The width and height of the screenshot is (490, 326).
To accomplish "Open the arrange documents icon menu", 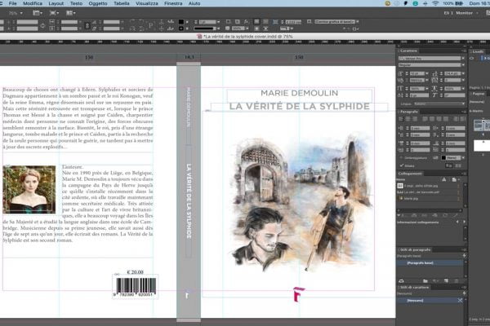I will coord(70,13).
